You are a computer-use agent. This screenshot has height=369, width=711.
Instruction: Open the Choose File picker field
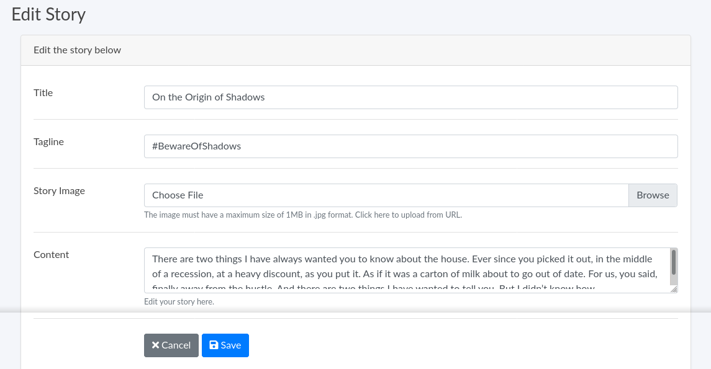pyautogui.click(x=386, y=195)
